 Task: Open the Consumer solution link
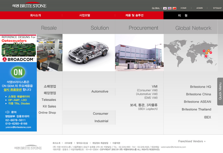coord(101,113)
